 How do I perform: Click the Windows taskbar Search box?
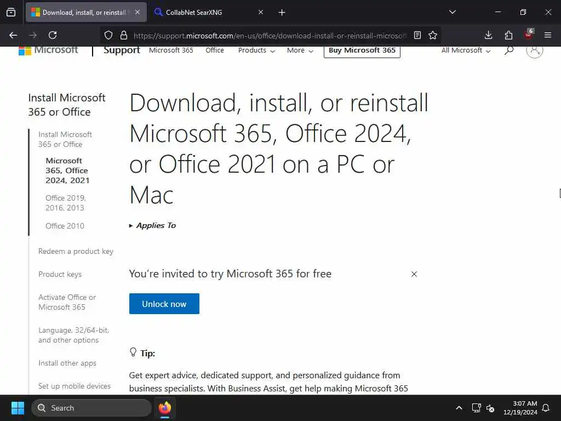pos(91,408)
